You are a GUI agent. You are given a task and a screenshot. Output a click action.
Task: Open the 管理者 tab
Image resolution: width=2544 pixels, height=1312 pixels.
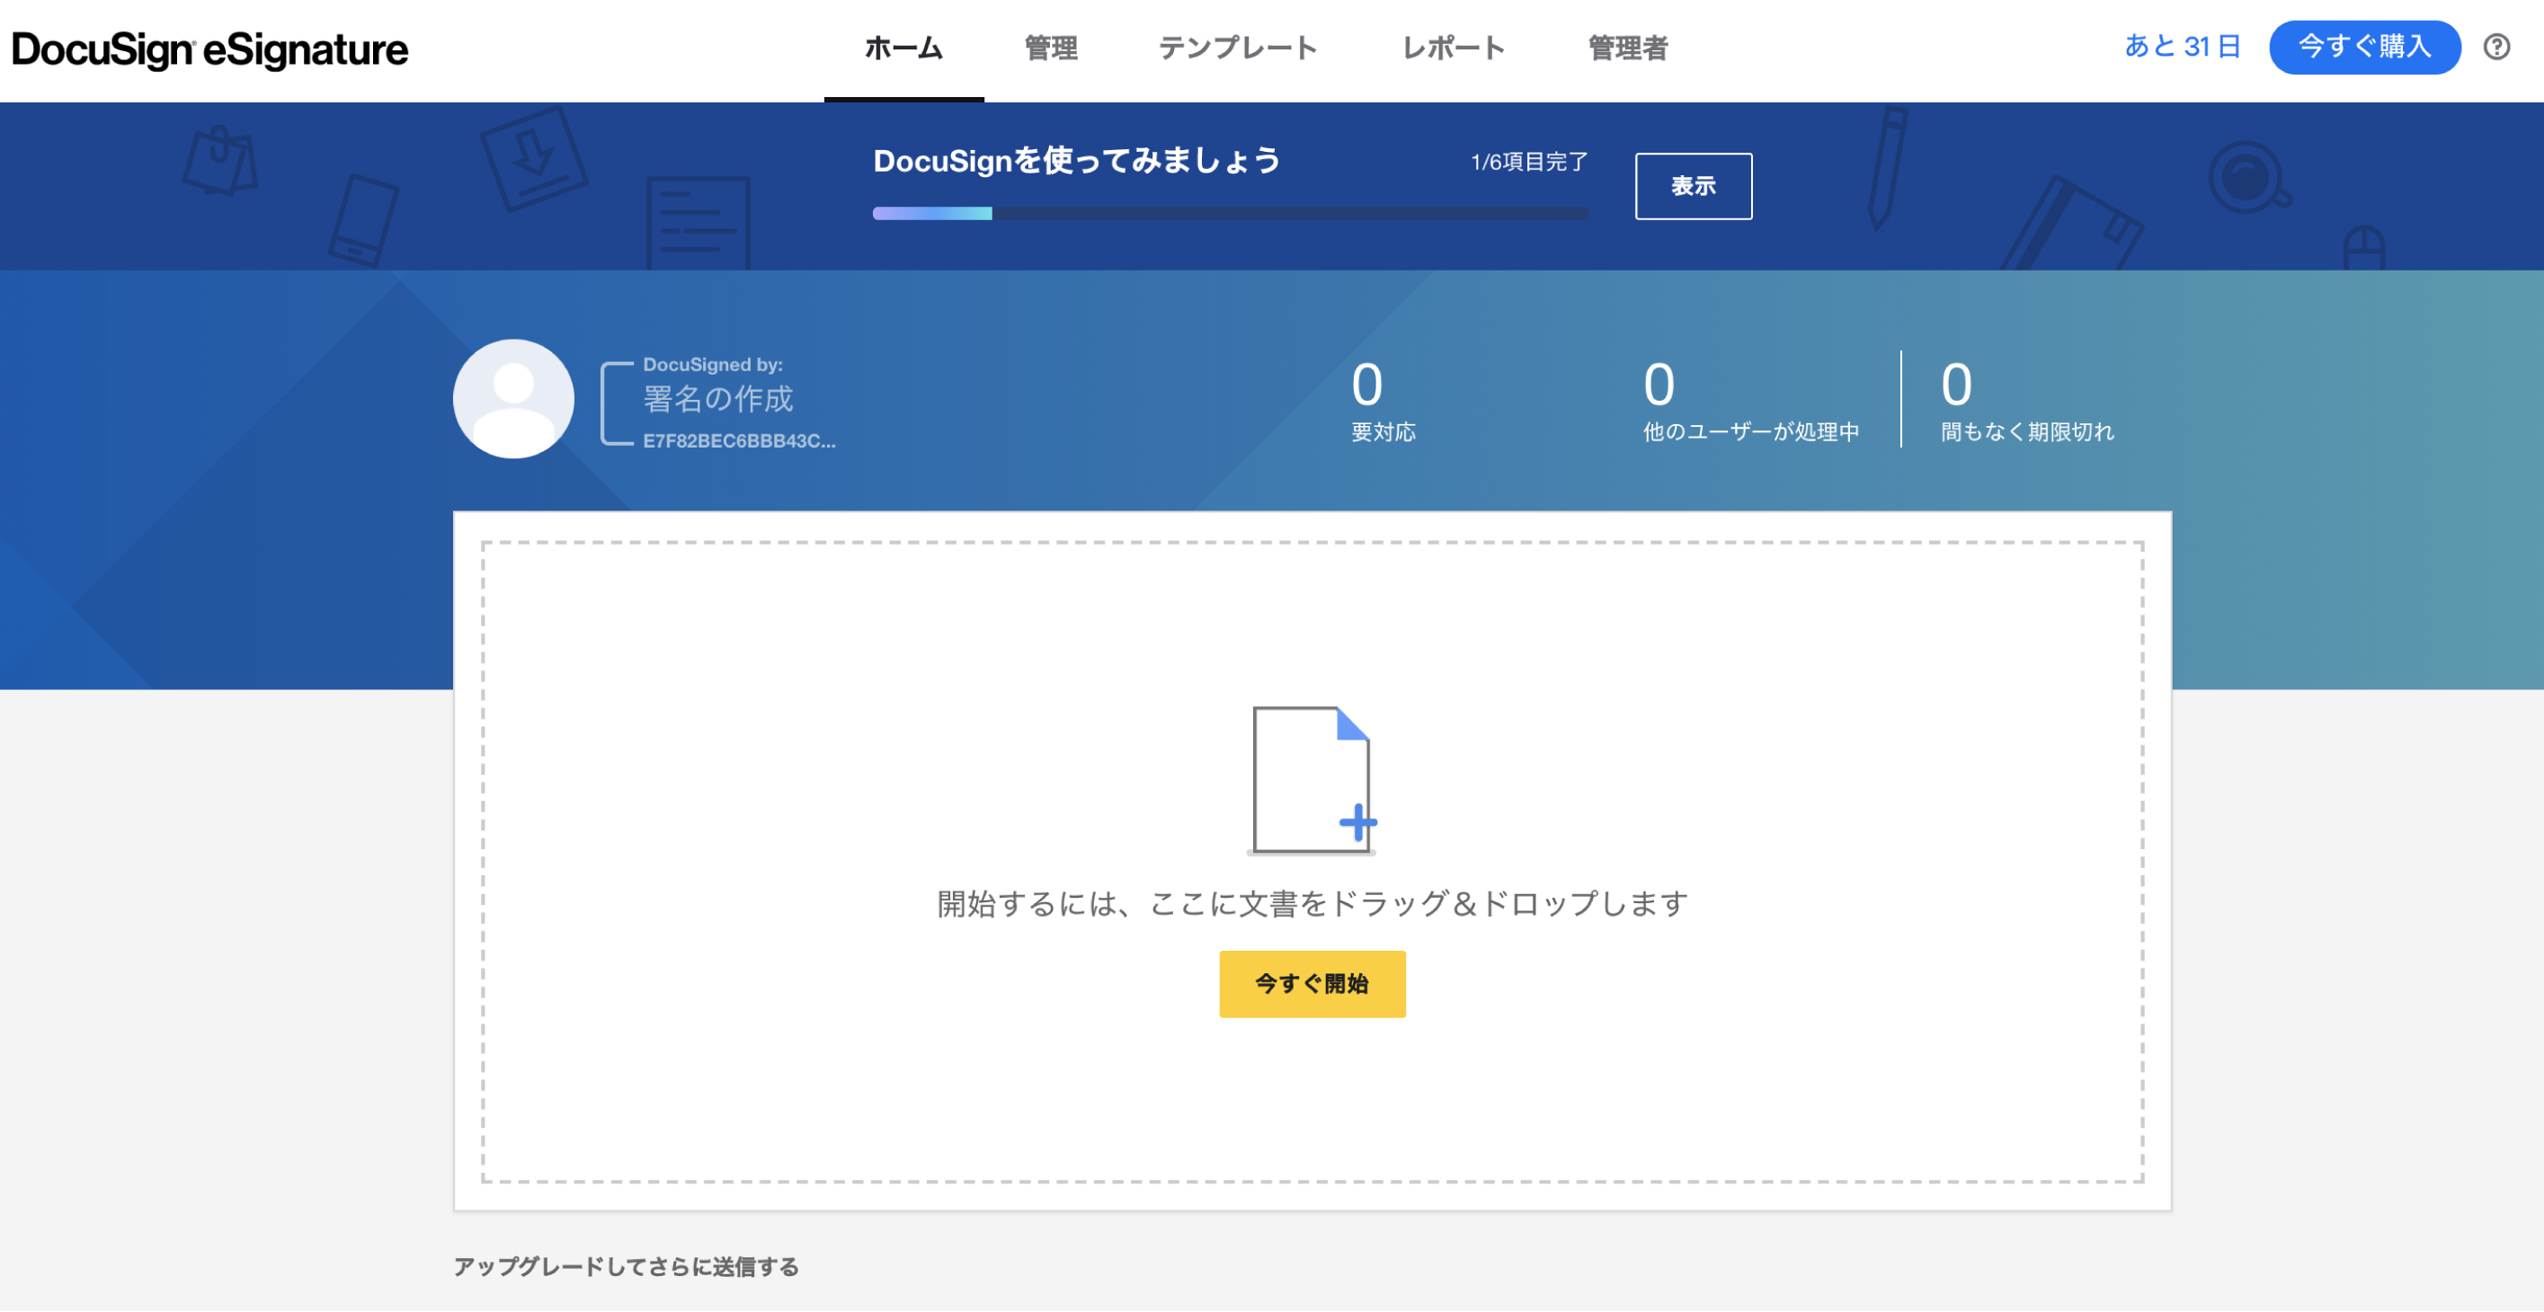(1627, 48)
